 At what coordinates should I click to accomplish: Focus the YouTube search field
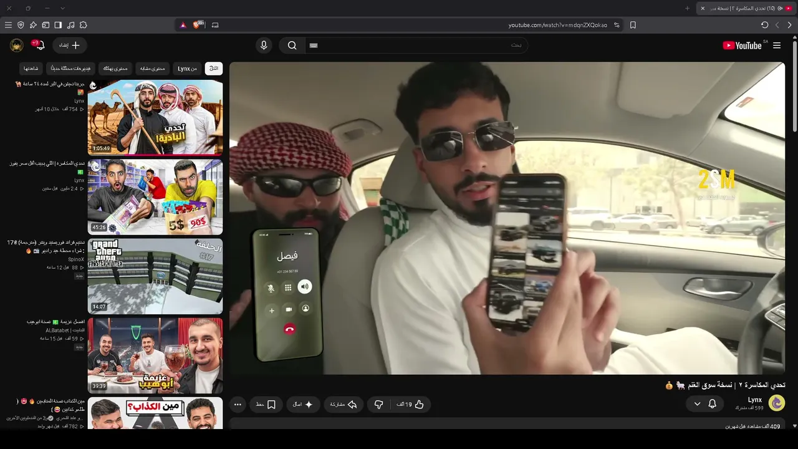point(418,46)
